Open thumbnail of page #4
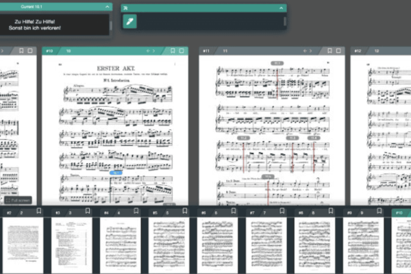Screen dimensions: 411x274 (121, 245)
